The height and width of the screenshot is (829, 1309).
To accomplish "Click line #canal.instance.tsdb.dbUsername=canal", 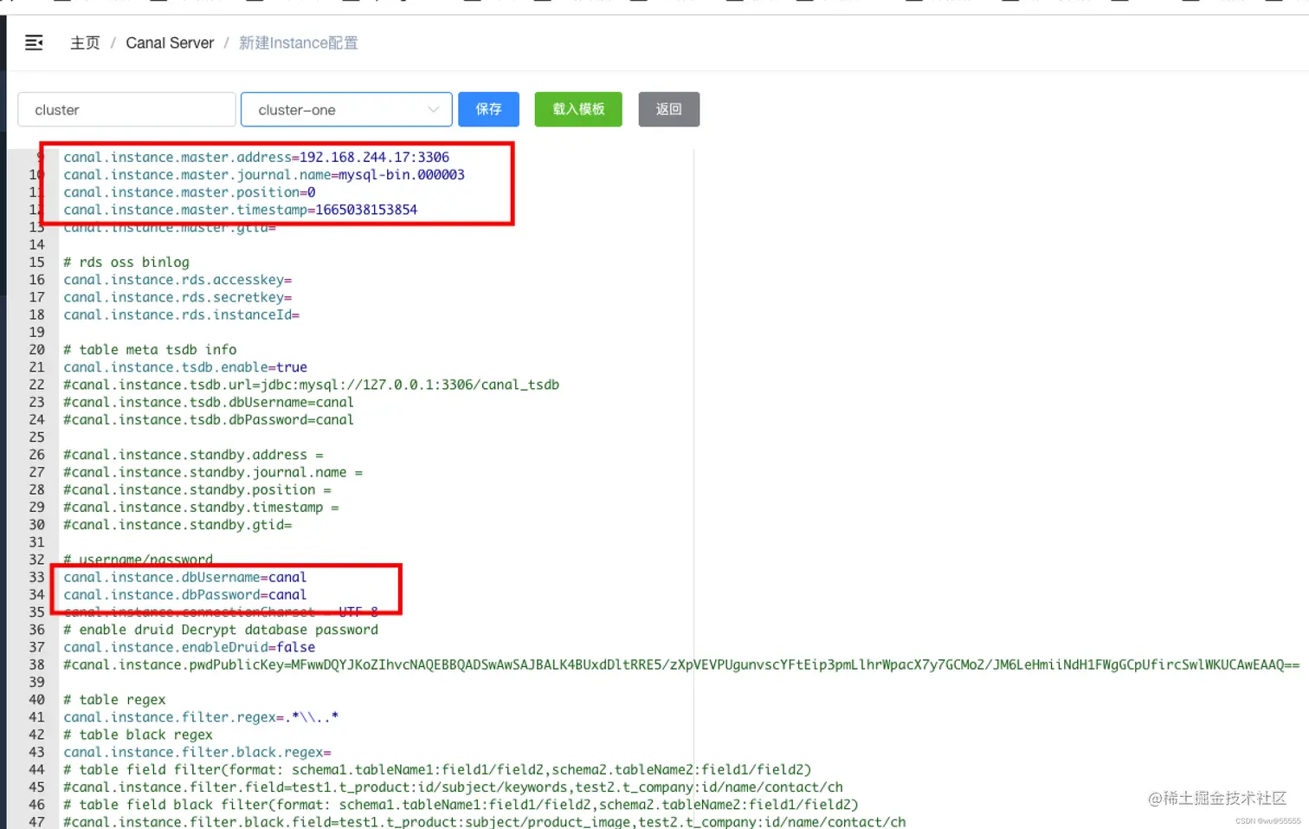I will (x=209, y=402).
